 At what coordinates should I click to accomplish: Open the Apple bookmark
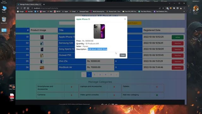coord(65,11)
